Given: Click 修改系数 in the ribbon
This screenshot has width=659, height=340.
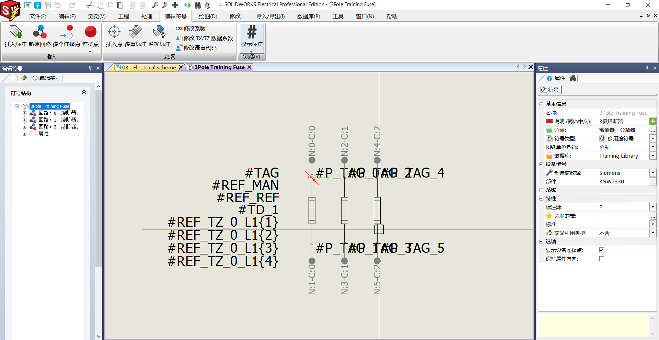Looking at the screenshot, I should 191,29.
